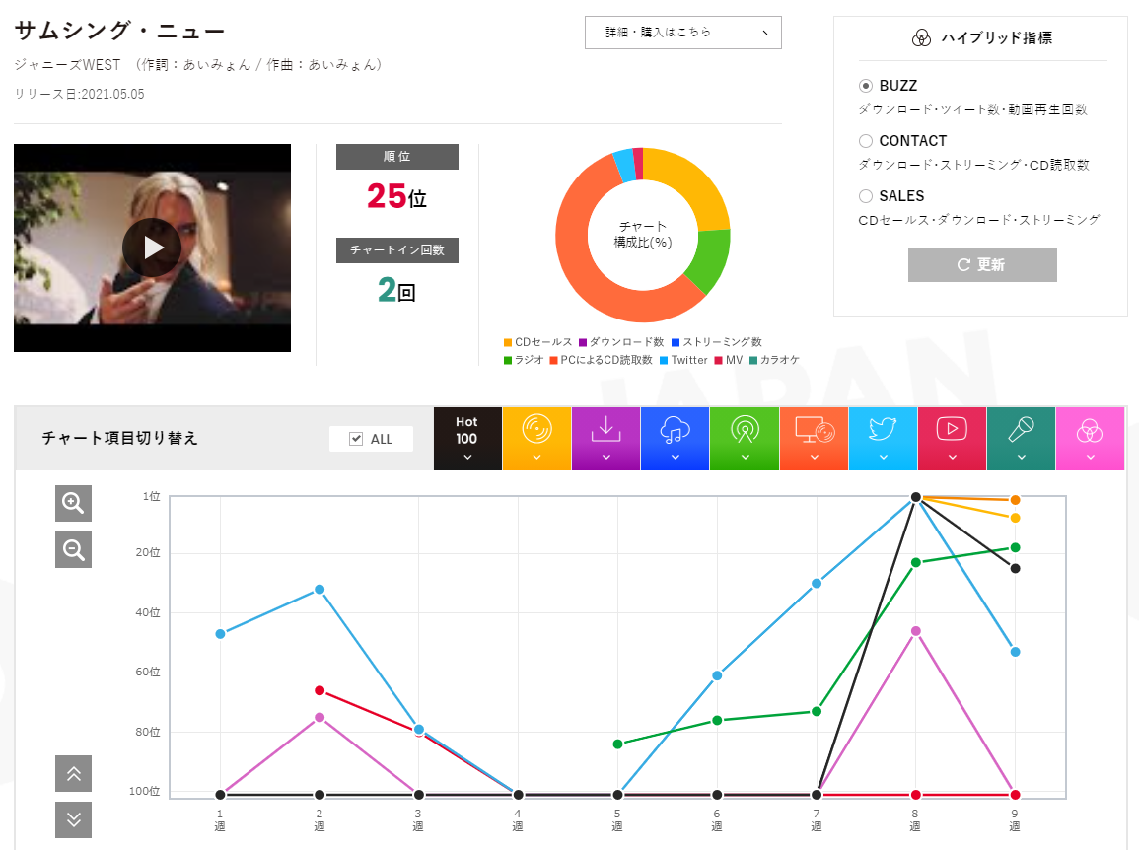Click the song title サムシング・ニュー
Viewport: 1139px width, 850px height.
pyautogui.click(x=120, y=30)
